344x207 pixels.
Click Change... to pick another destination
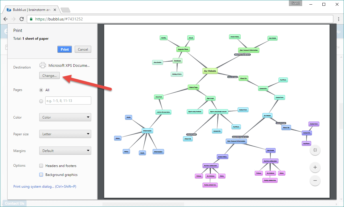tap(50, 75)
